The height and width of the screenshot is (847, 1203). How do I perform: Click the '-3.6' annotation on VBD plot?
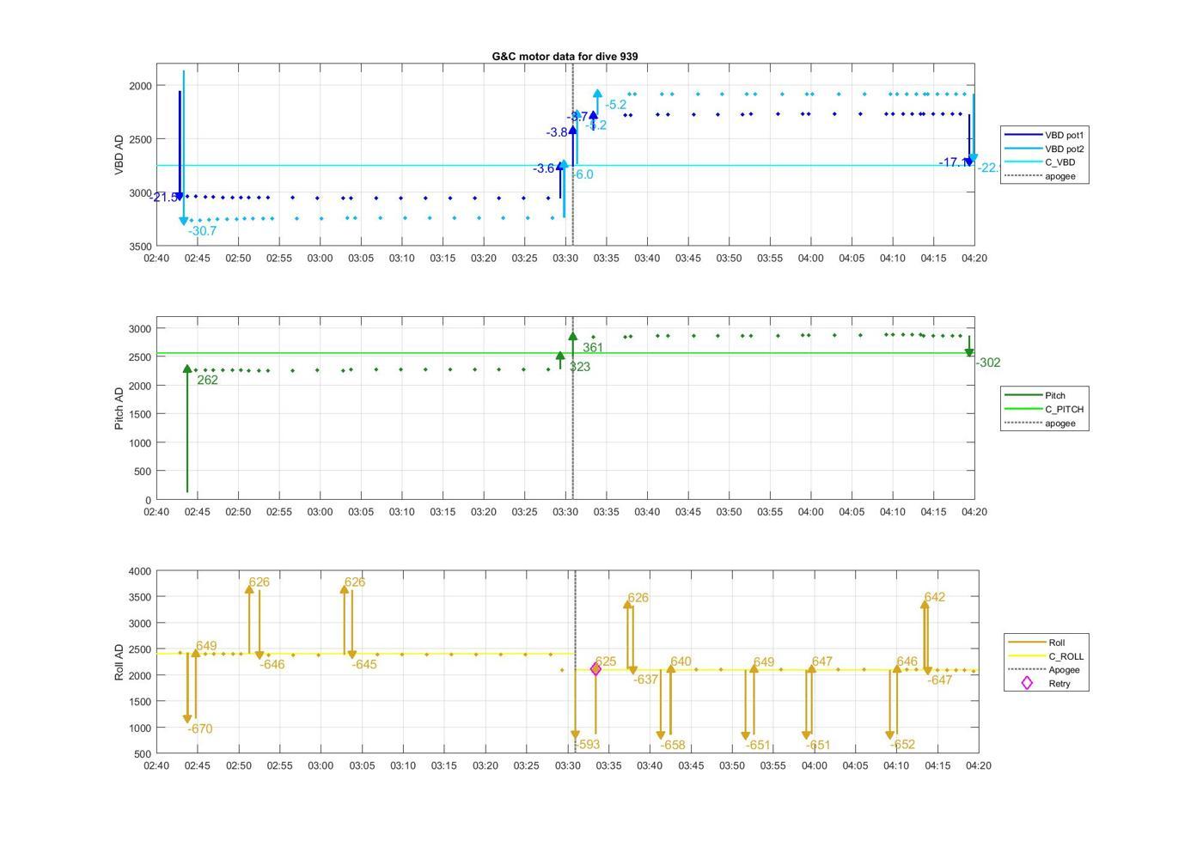click(545, 168)
